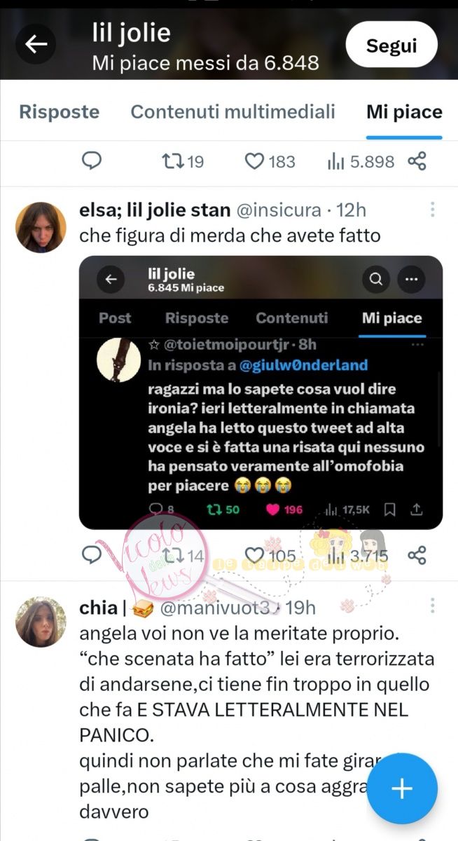Retweet the post with 19 reposts

click(x=182, y=162)
